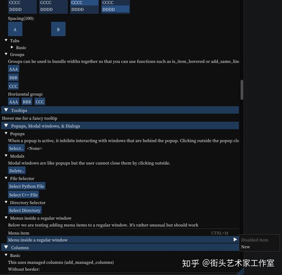Click CCC in the horizontal group
Image resolution: width=282 pixels, height=275 pixels.
[x=40, y=102]
